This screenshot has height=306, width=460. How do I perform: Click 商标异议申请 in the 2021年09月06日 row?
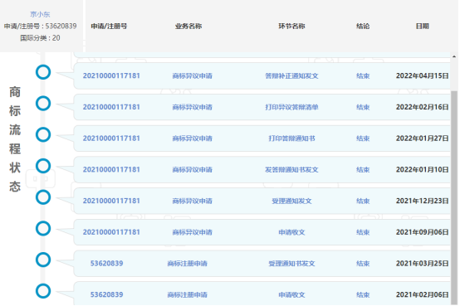(x=192, y=232)
